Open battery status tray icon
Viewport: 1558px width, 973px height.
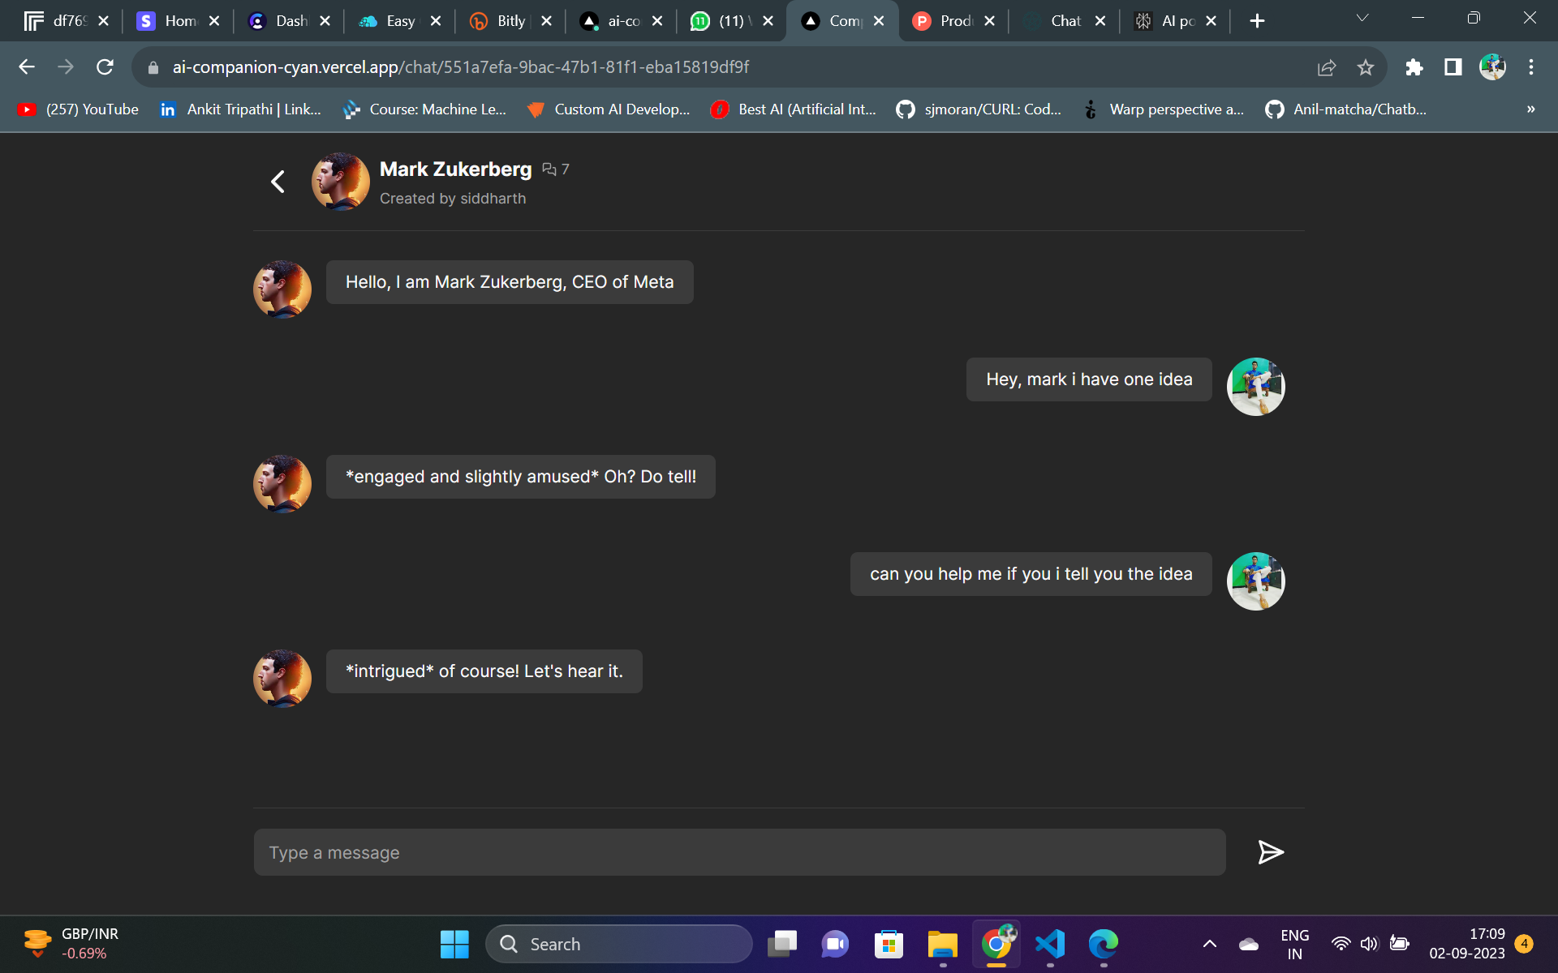[1399, 944]
